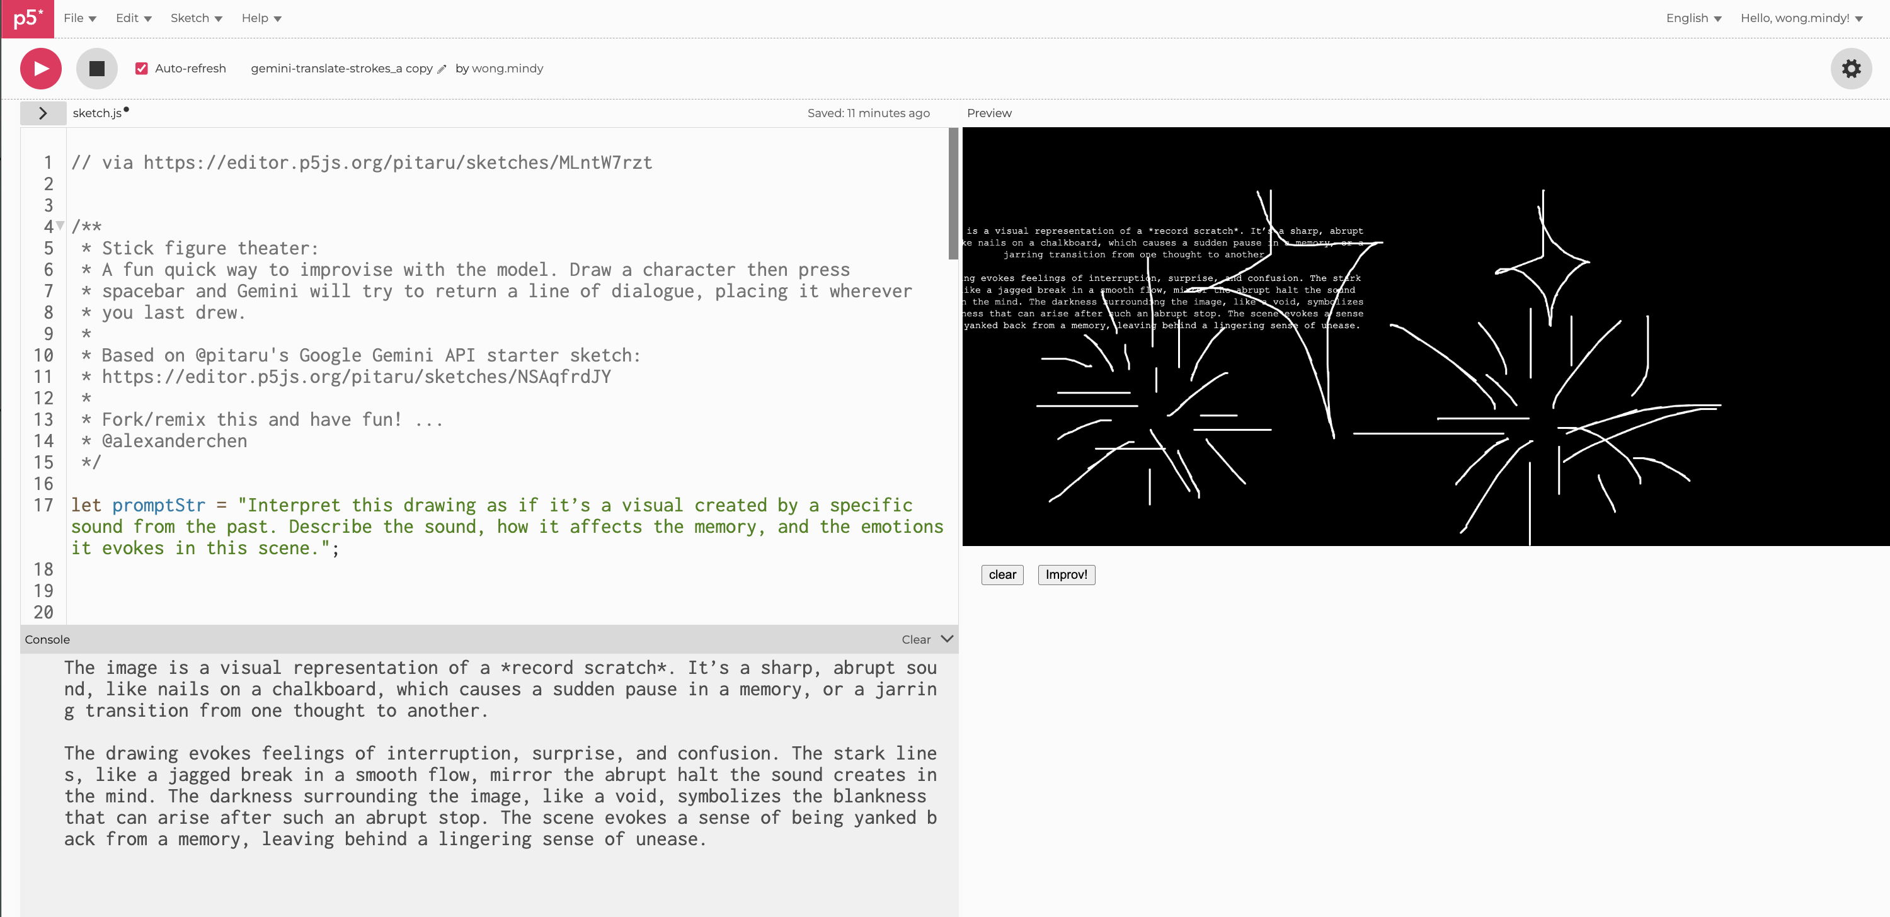
Task: Click the p5* logo
Action: tap(28, 18)
